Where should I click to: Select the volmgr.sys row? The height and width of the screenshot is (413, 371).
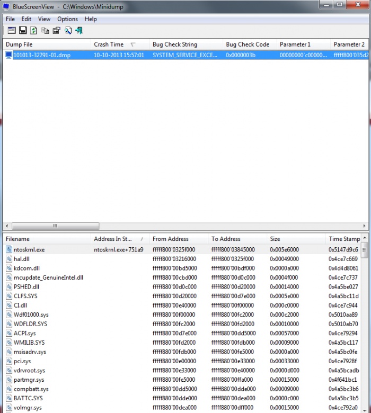click(x=182, y=408)
